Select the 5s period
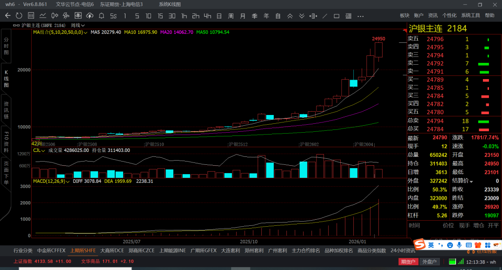 [x=113, y=16]
